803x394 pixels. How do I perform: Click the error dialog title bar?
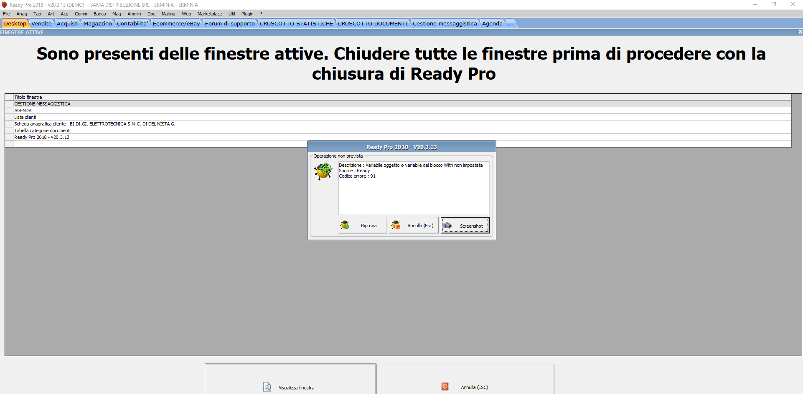401,147
